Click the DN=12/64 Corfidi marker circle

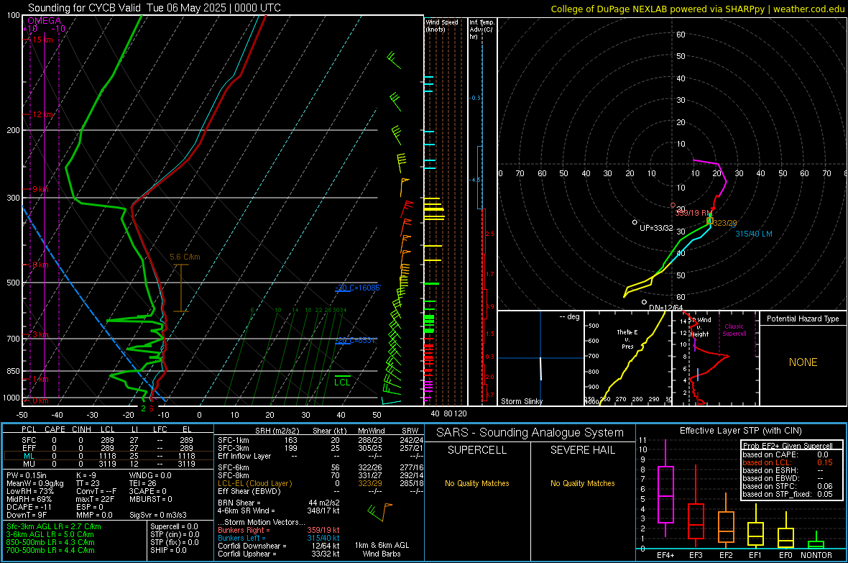(x=644, y=302)
